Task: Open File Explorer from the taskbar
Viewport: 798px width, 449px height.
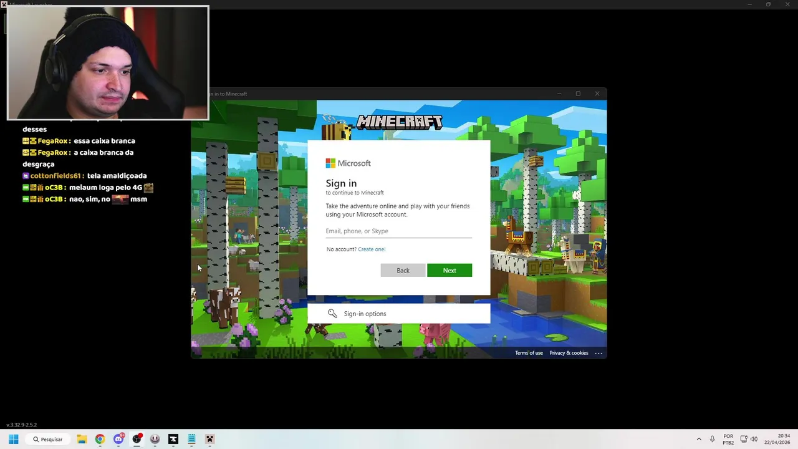Action: tap(82, 439)
